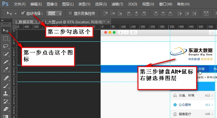Image resolution: width=217 pixels, height=118 pixels.
Task: Select the Lasso tool
Action: pos(6,46)
